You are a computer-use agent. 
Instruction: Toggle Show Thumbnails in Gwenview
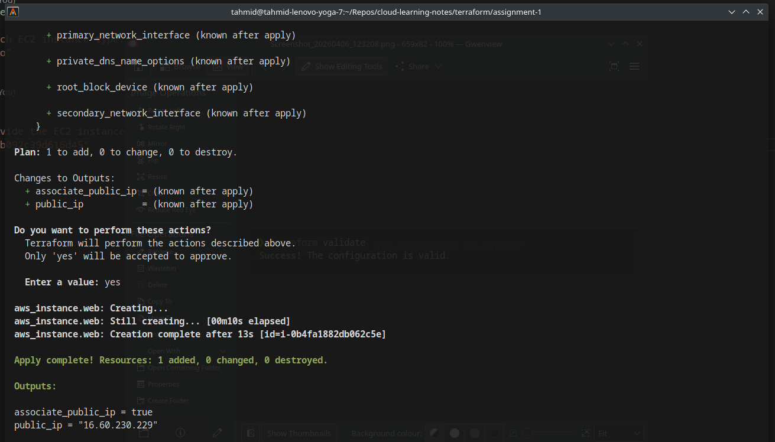(x=299, y=433)
